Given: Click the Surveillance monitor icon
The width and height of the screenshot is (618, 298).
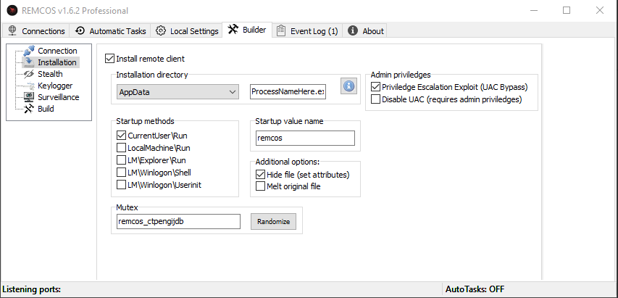Looking at the screenshot, I should pyautogui.click(x=29, y=97).
